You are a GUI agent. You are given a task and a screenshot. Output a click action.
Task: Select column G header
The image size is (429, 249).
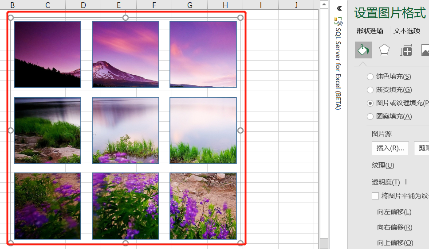189,5
